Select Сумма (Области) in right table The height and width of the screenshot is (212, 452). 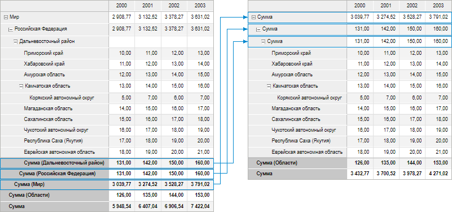click(277, 163)
